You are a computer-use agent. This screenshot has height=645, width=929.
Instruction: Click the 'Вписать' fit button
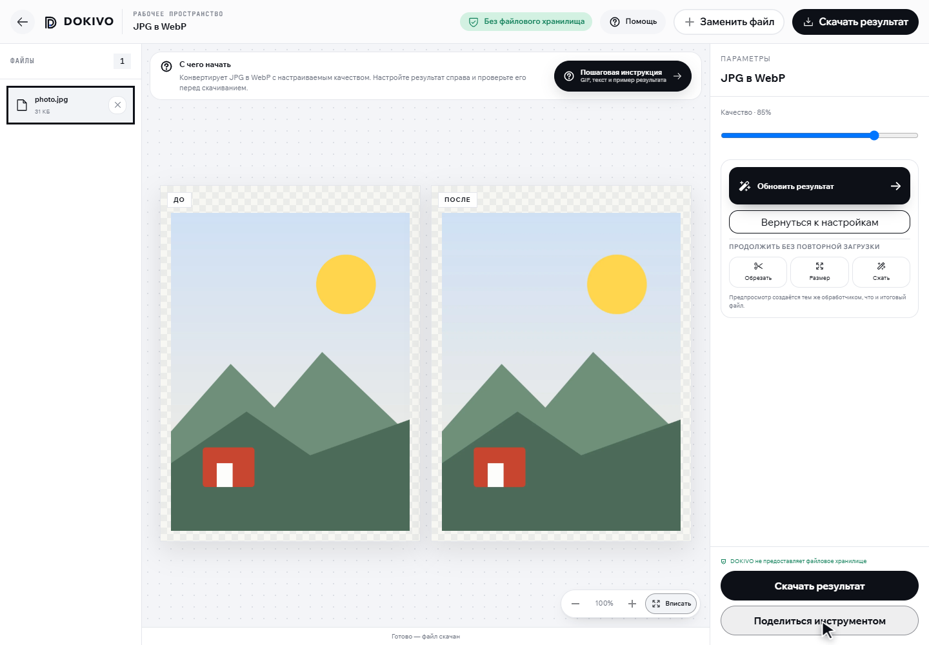pos(671,604)
